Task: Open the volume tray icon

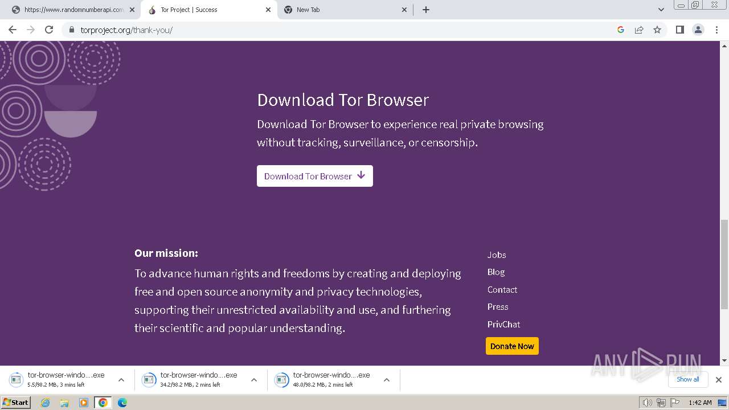Action: (x=648, y=403)
